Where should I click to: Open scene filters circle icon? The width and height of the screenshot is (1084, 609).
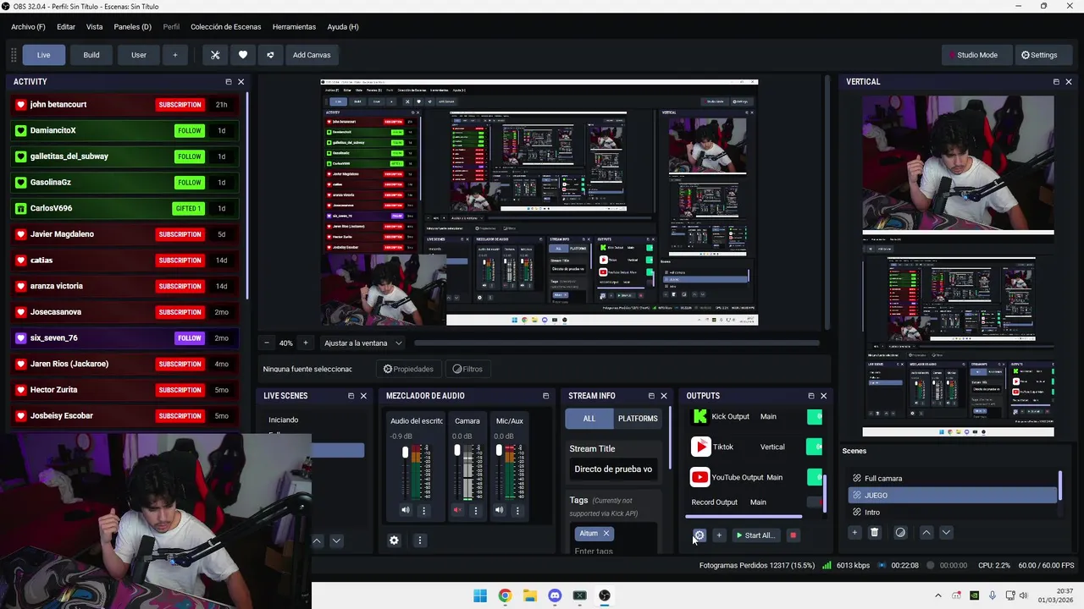click(x=900, y=532)
